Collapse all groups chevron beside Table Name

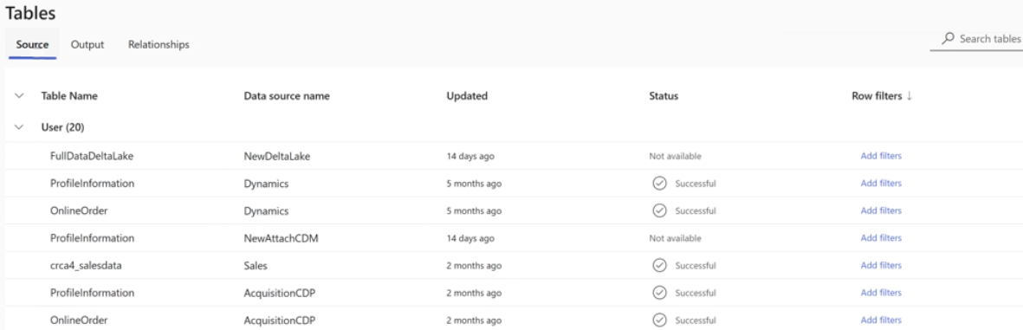tap(20, 96)
